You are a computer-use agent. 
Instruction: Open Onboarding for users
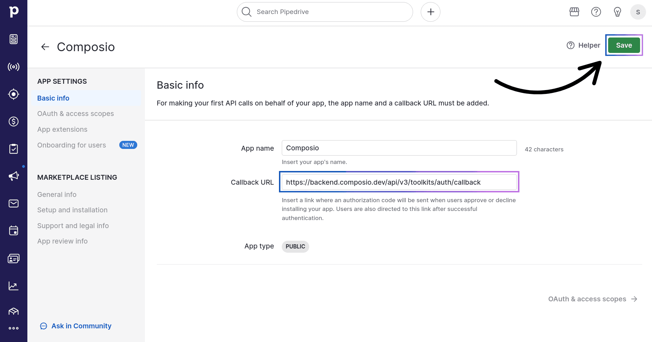pos(72,145)
